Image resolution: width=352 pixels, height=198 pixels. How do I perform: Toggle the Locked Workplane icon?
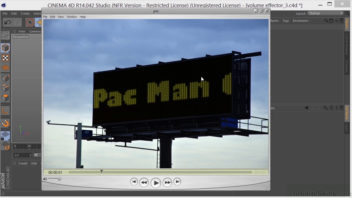tap(5, 136)
